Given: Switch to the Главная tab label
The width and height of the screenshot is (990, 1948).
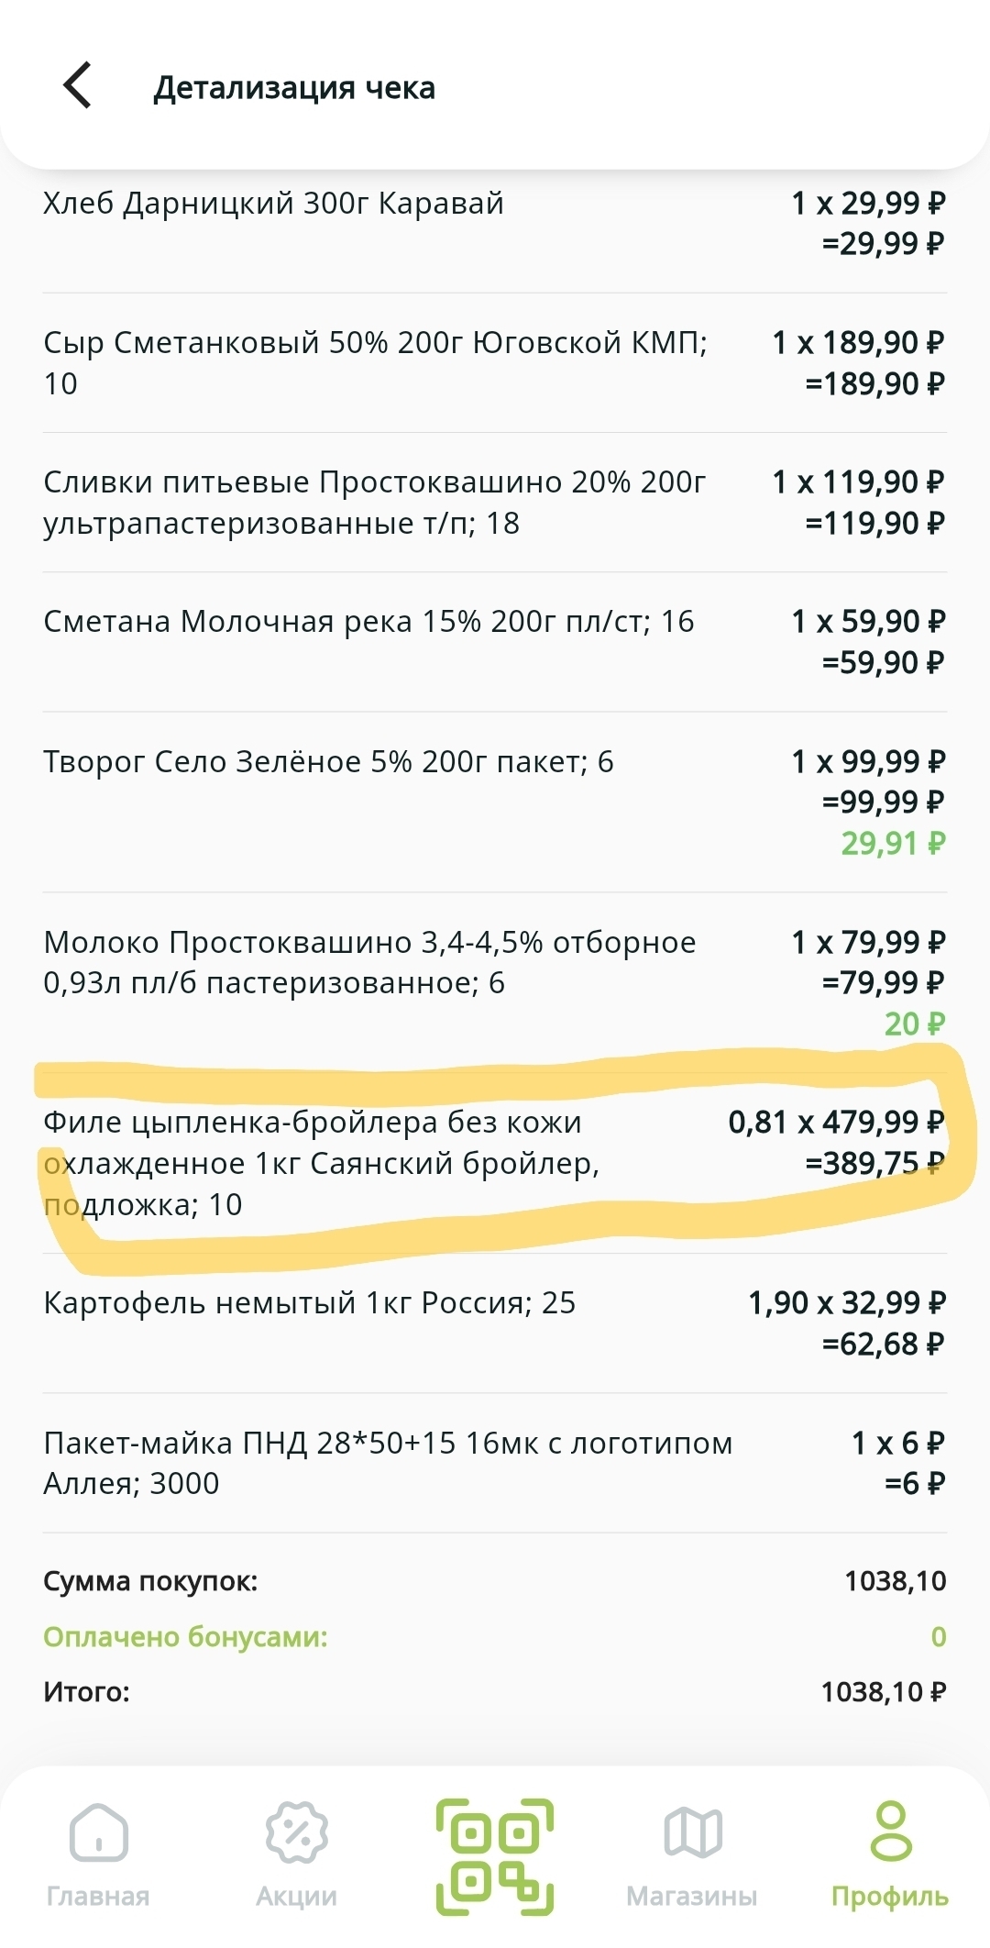Looking at the screenshot, I should click(98, 1897).
